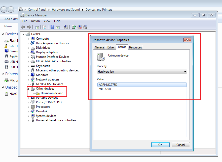222x162 pixels.
Task: Collapse the GaetPC root node
Action: [23, 34]
